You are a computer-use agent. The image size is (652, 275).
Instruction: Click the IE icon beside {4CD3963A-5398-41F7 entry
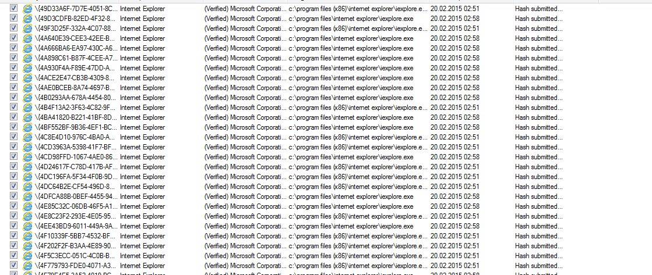pyautogui.click(x=27, y=147)
